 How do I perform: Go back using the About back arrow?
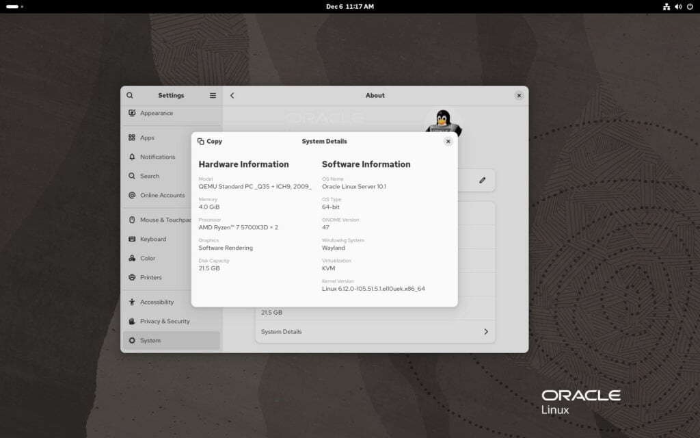click(232, 95)
